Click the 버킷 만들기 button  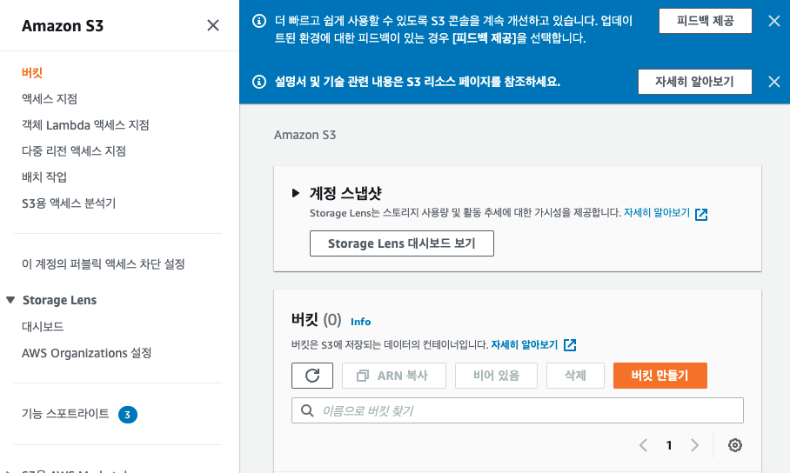click(x=660, y=376)
